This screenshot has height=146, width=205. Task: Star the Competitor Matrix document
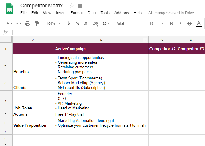[x=72, y=6]
